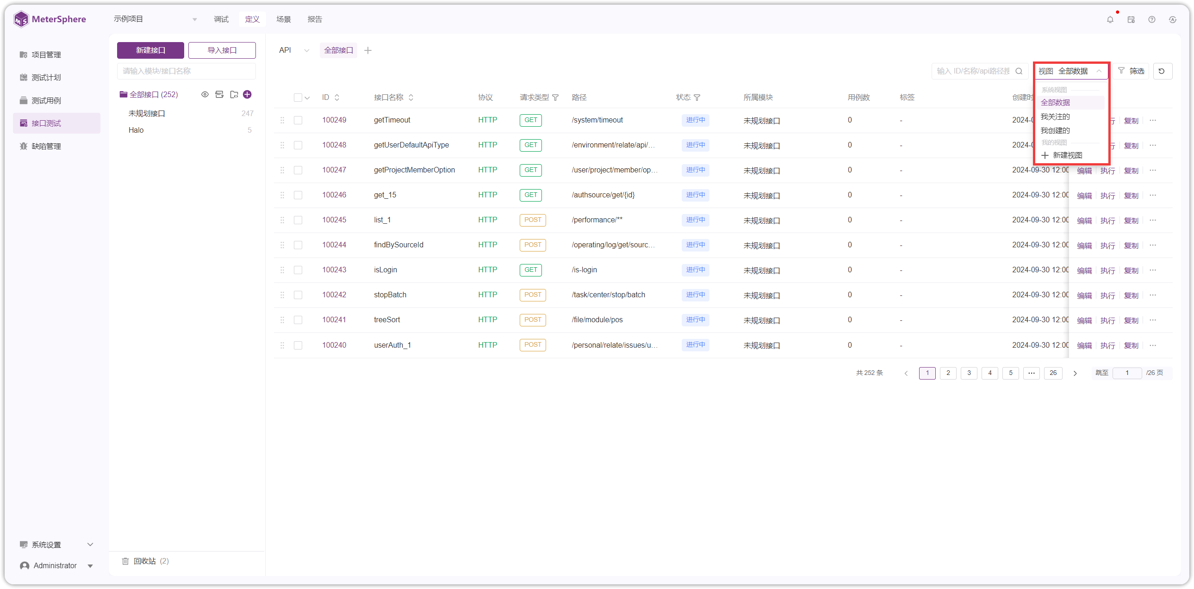Viewport: 1194px width, 589px height.
Task: Click drag handle of the get_15 row
Action: pos(282,195)
